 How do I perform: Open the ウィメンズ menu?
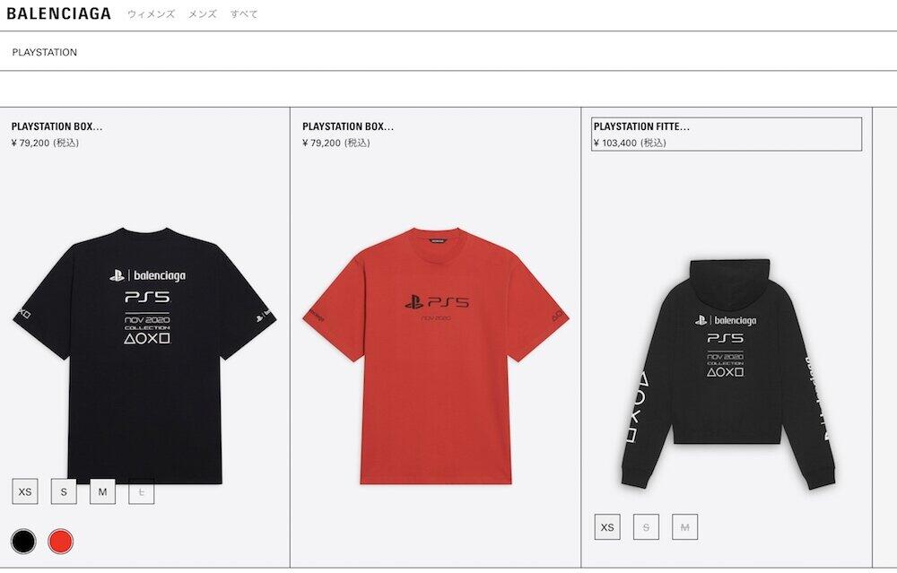(x=151, y=14)
